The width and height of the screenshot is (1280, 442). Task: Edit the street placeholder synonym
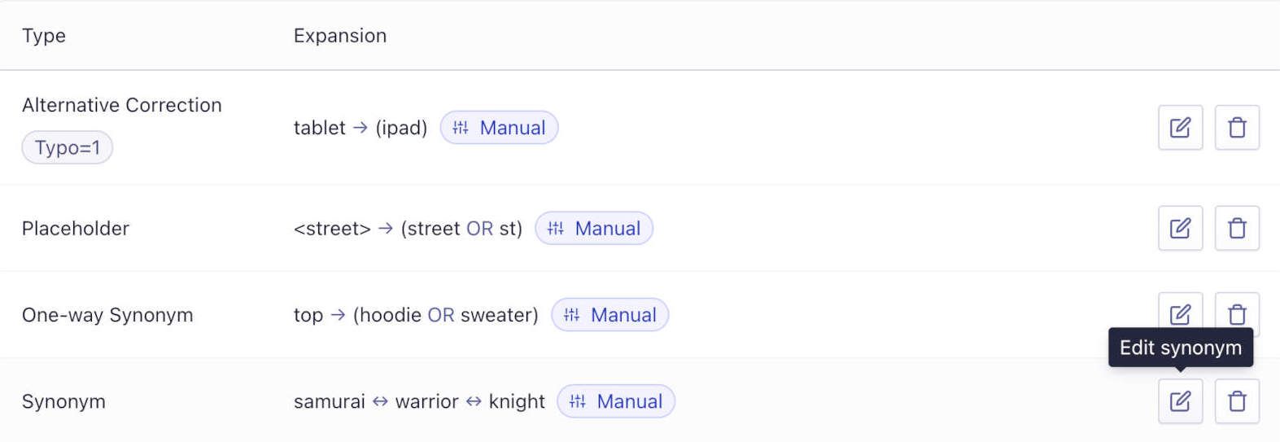coord(1180,228)
